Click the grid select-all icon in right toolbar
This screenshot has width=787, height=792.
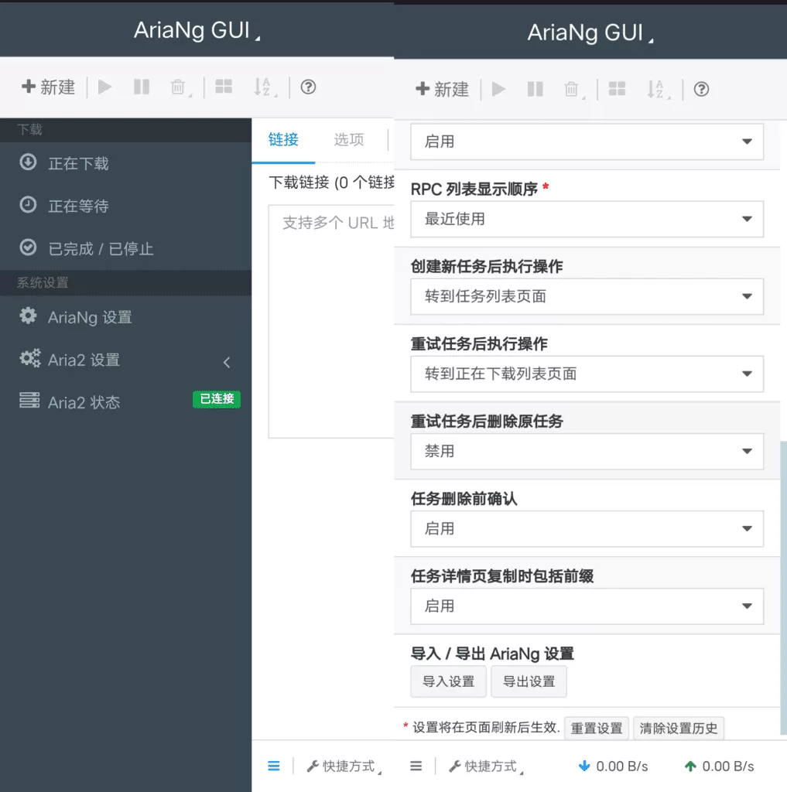pyautogui.click(x=617, y=90)
